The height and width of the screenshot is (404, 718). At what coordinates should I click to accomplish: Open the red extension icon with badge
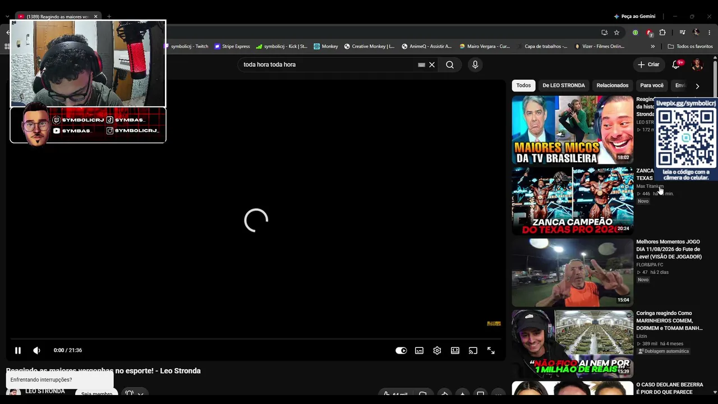point(649,33)
